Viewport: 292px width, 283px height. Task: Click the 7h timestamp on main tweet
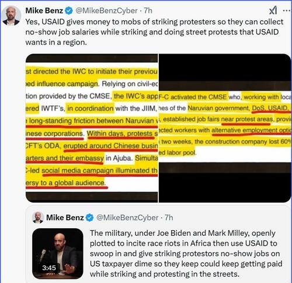click(148, 10)
